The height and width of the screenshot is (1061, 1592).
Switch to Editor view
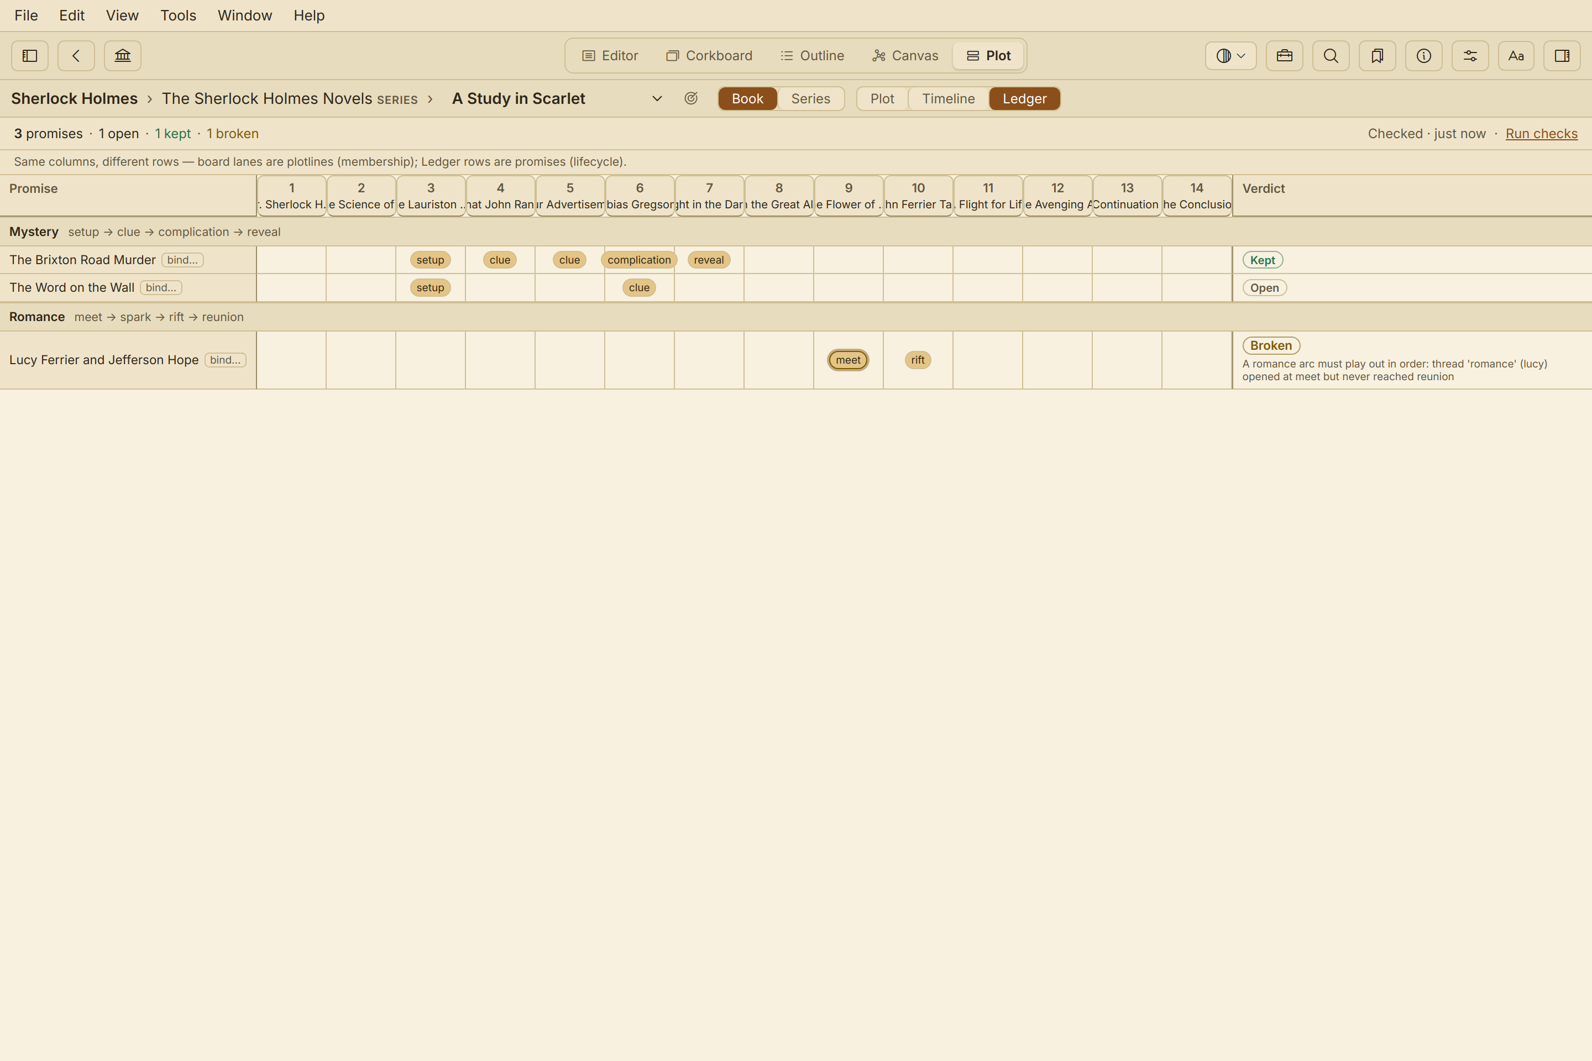(610, 55)
